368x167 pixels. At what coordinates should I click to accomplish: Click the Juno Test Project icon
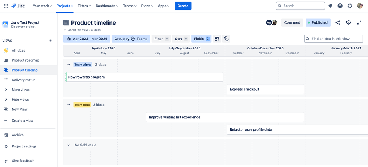(6, 24)
